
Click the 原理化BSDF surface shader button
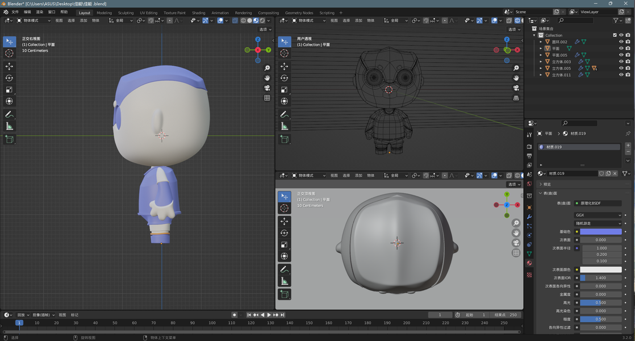pyautogui.click(x=598, y=203)
